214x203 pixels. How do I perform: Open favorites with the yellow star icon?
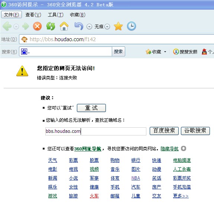click(x=118, y=26)
